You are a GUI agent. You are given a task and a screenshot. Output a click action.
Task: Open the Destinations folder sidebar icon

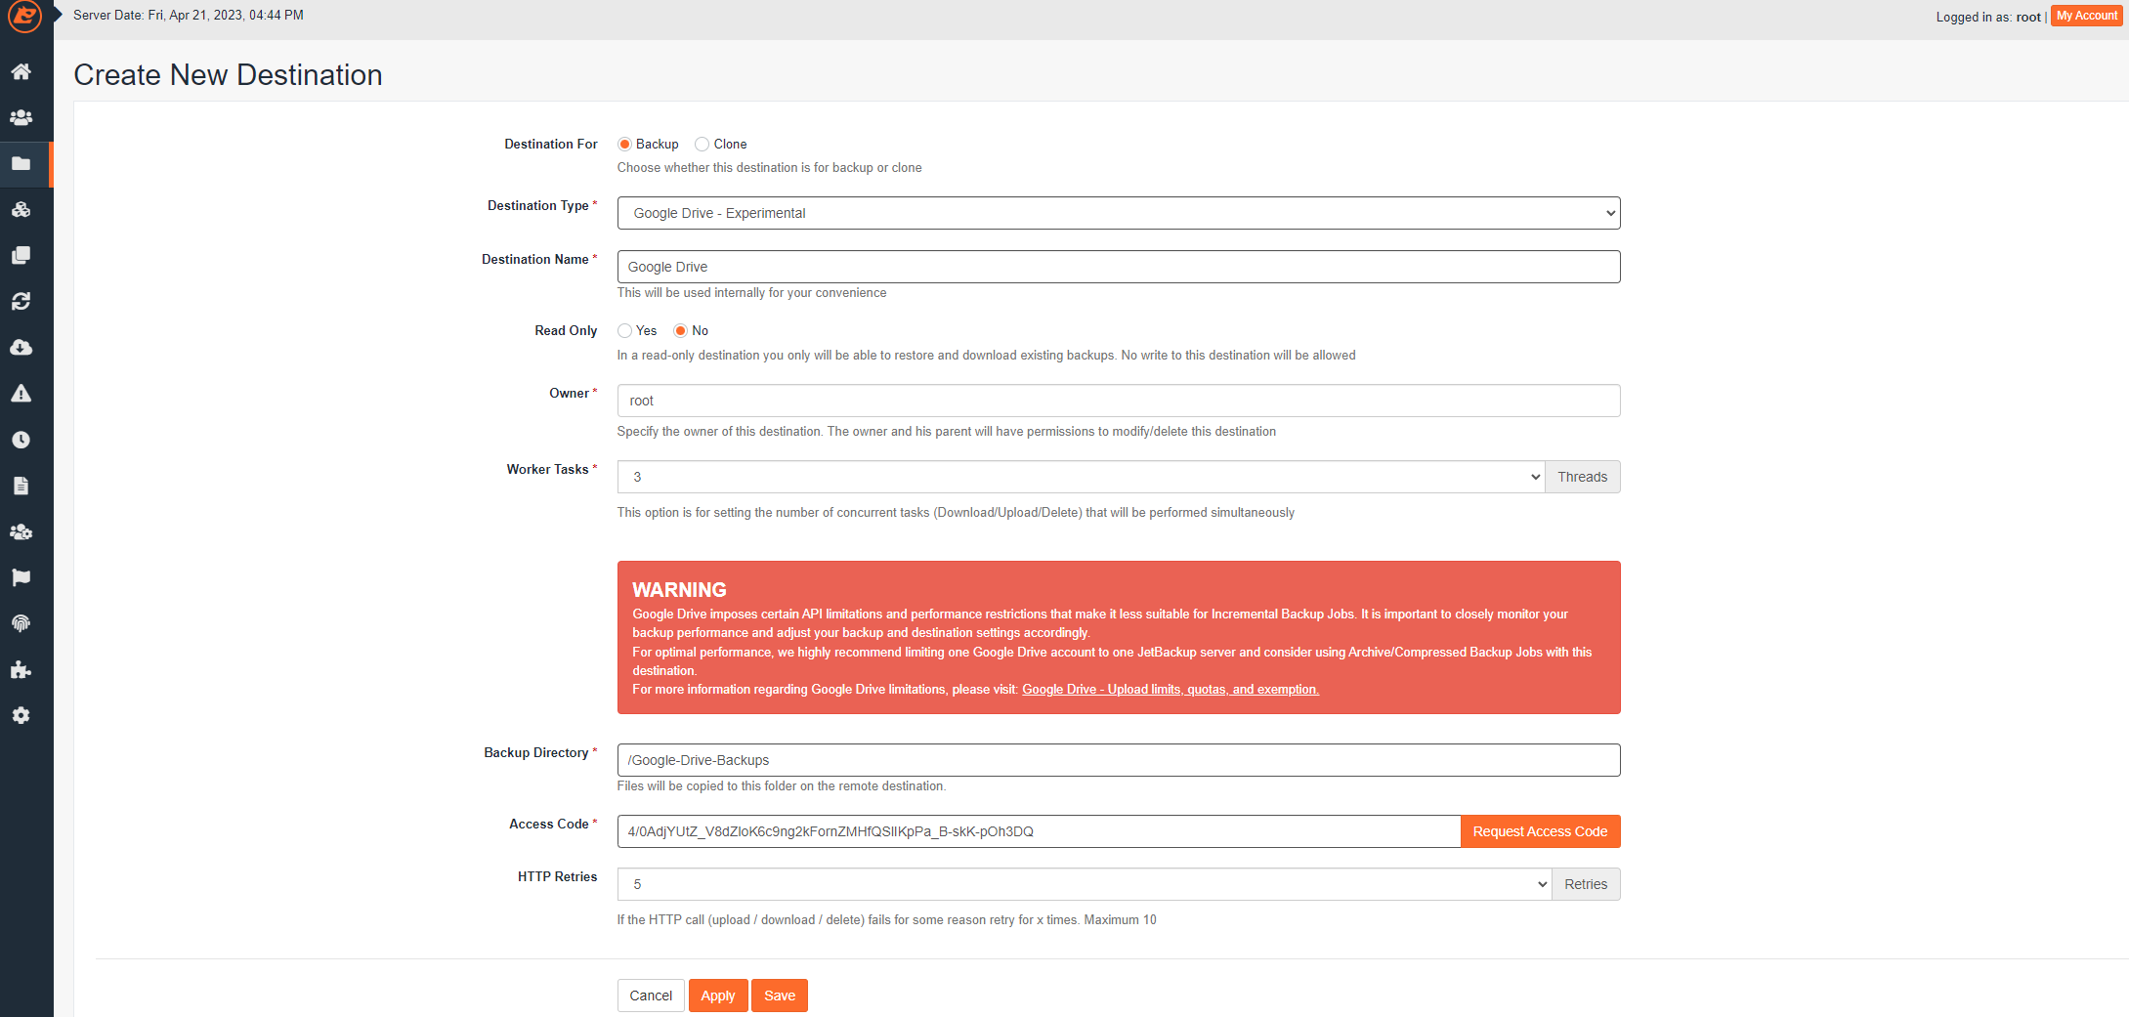pos(21,163)
